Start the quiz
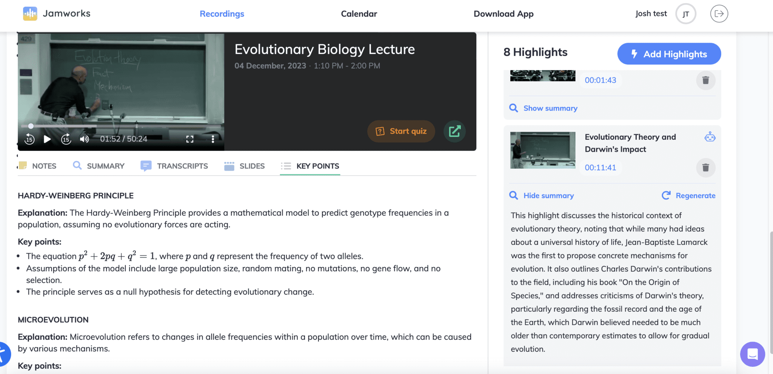The image size is (773, 374). click(x=401, y=131)
